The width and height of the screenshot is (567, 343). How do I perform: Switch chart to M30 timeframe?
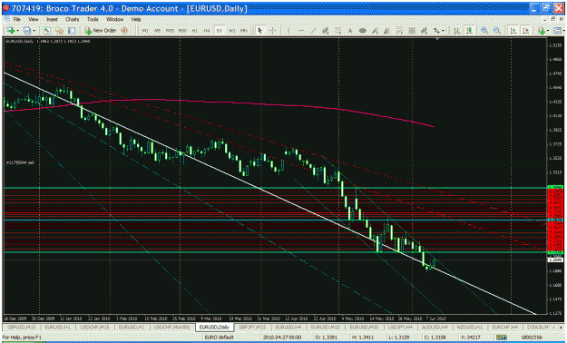tap(182, 31)
